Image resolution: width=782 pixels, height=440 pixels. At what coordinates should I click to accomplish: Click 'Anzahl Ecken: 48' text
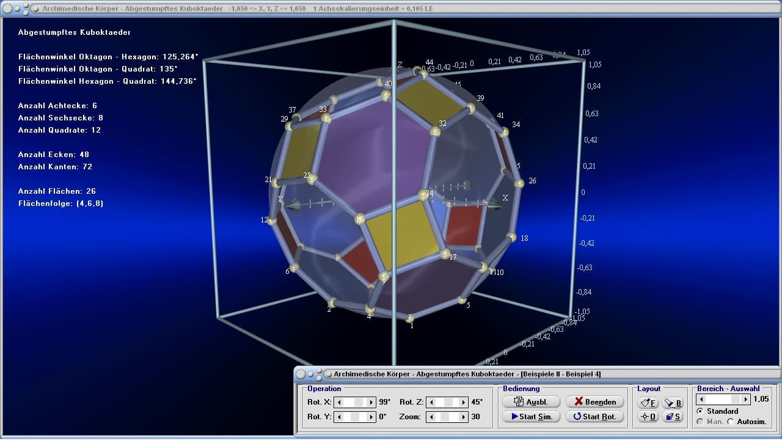click(54, 155)
